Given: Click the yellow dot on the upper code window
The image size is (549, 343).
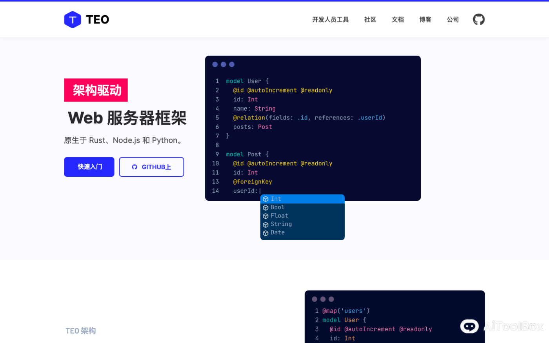Looking at the screenshot, I should 224,64.
